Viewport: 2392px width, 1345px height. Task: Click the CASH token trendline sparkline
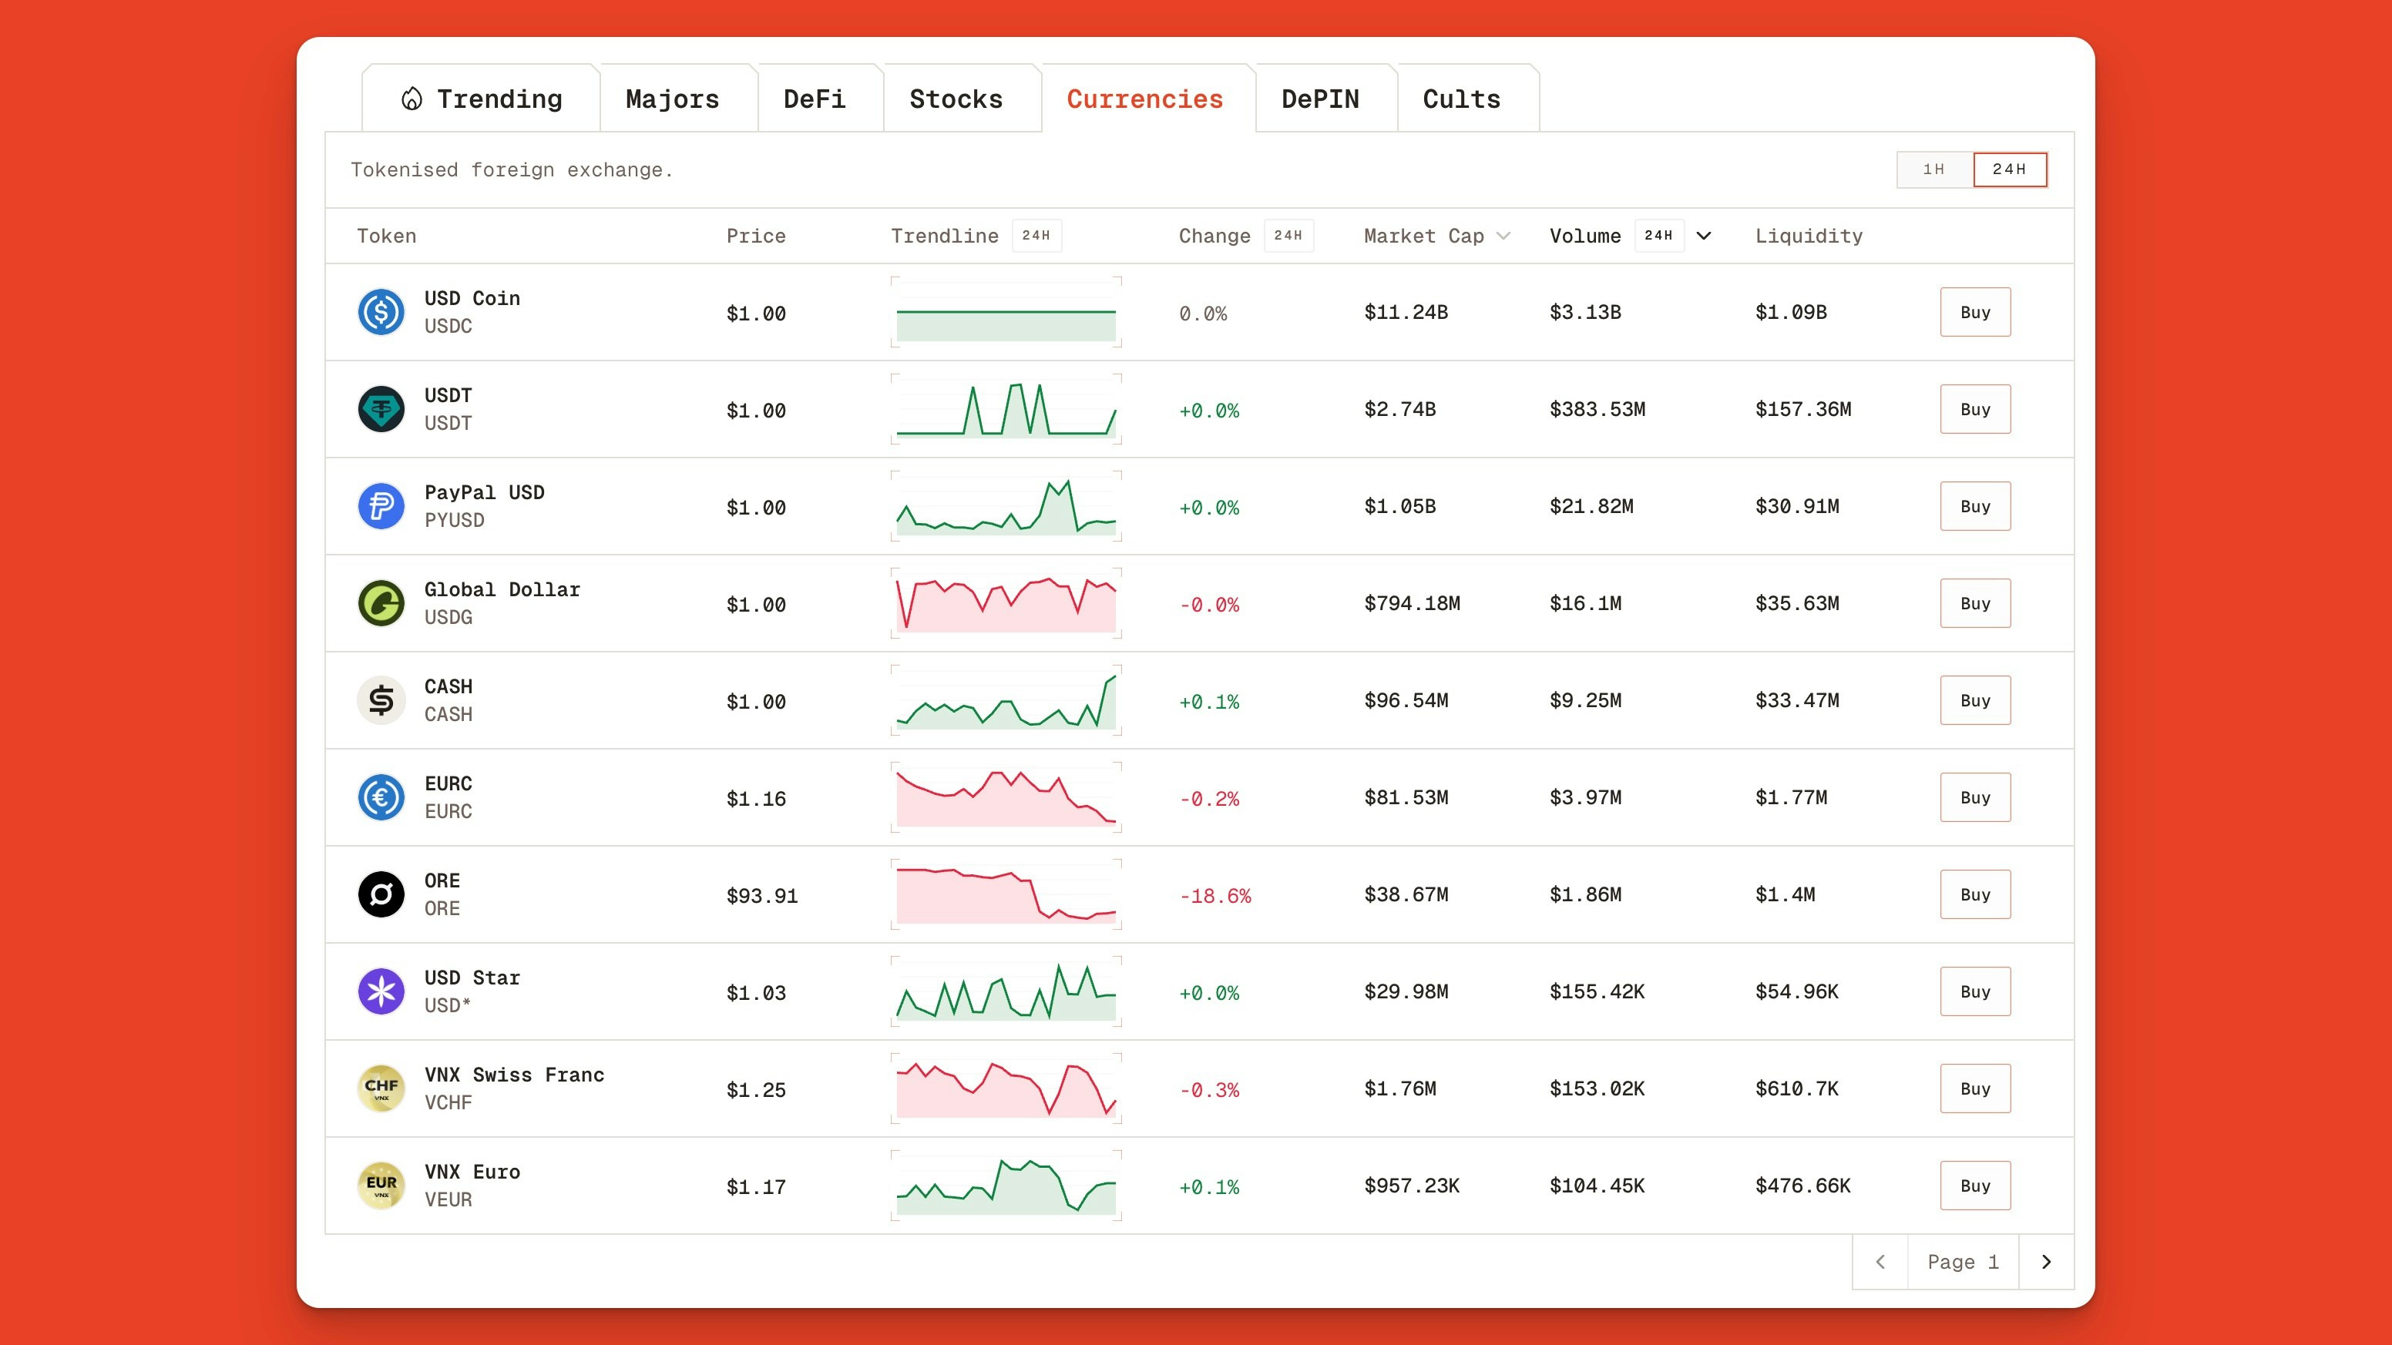[1006, 700]
